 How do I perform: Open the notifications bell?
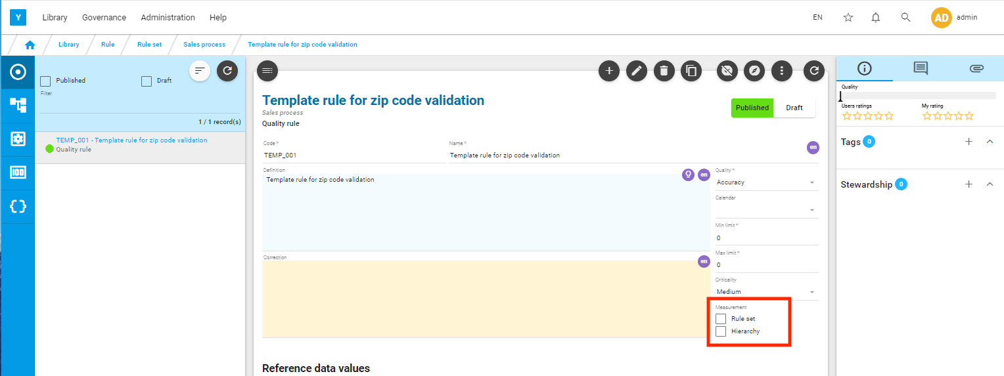[x=876, y=18]
